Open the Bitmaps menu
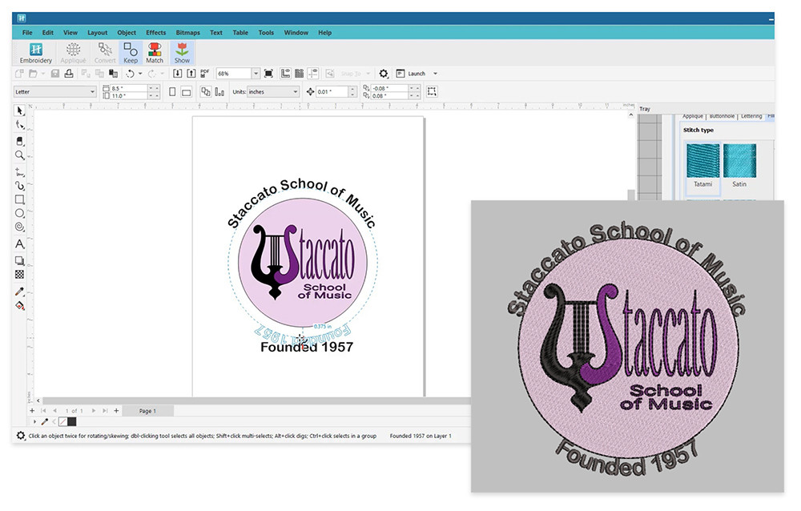The image size is (801, 511). click(x=187, y=33)
